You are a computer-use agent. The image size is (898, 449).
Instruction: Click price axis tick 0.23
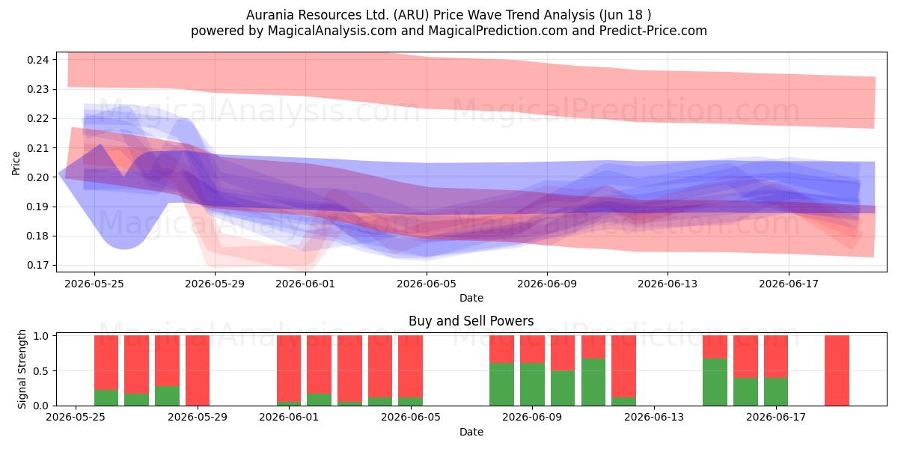[38, 89]
